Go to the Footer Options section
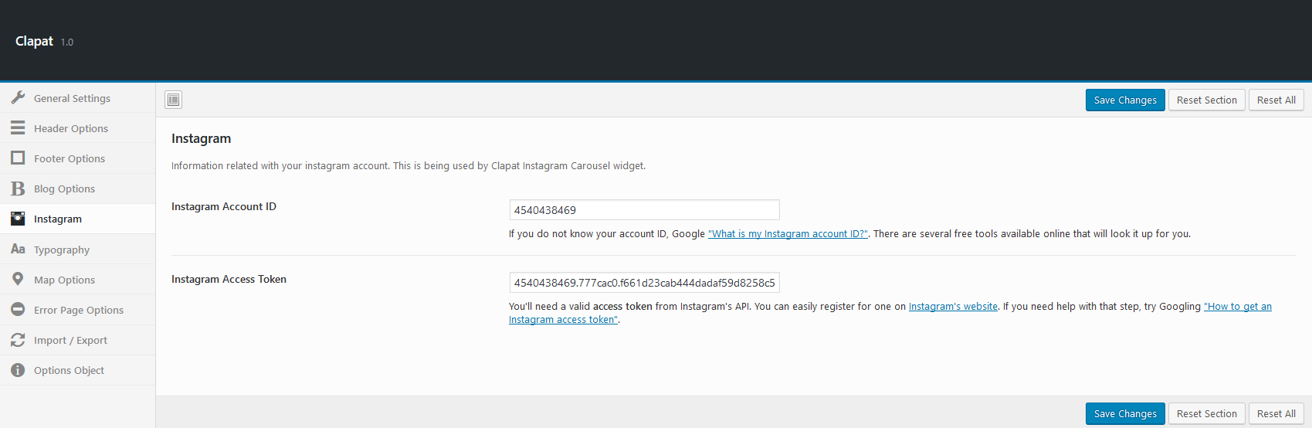Viewport: 1312px width, 428px height. point(77,158)
